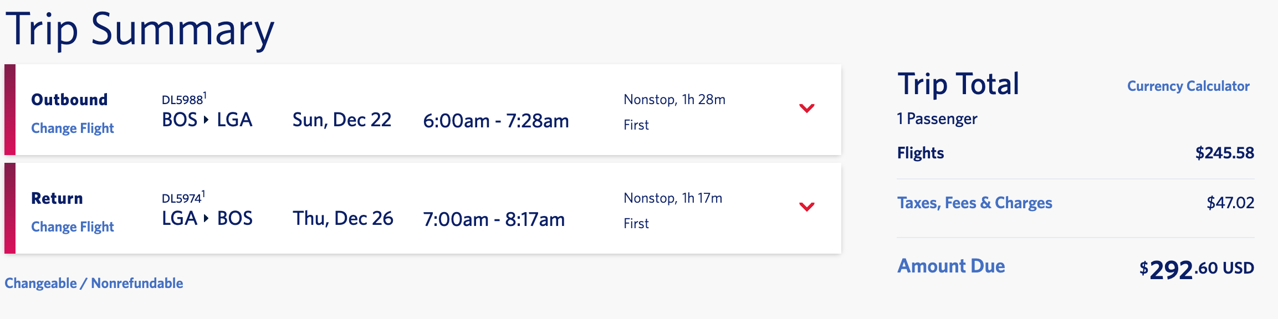This screenshot has height=319, width=1278.
Task: Click the arrow icon between LGA and BOS
Action: click(x=206, y=218)
